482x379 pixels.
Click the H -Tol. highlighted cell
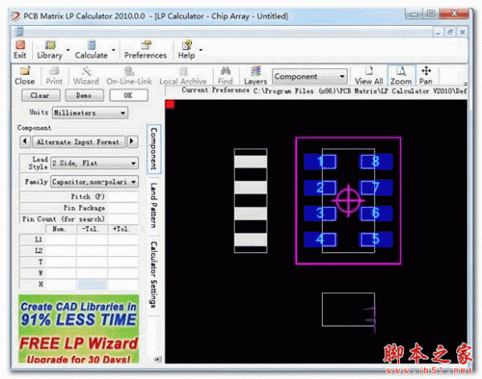click(92, 284)
